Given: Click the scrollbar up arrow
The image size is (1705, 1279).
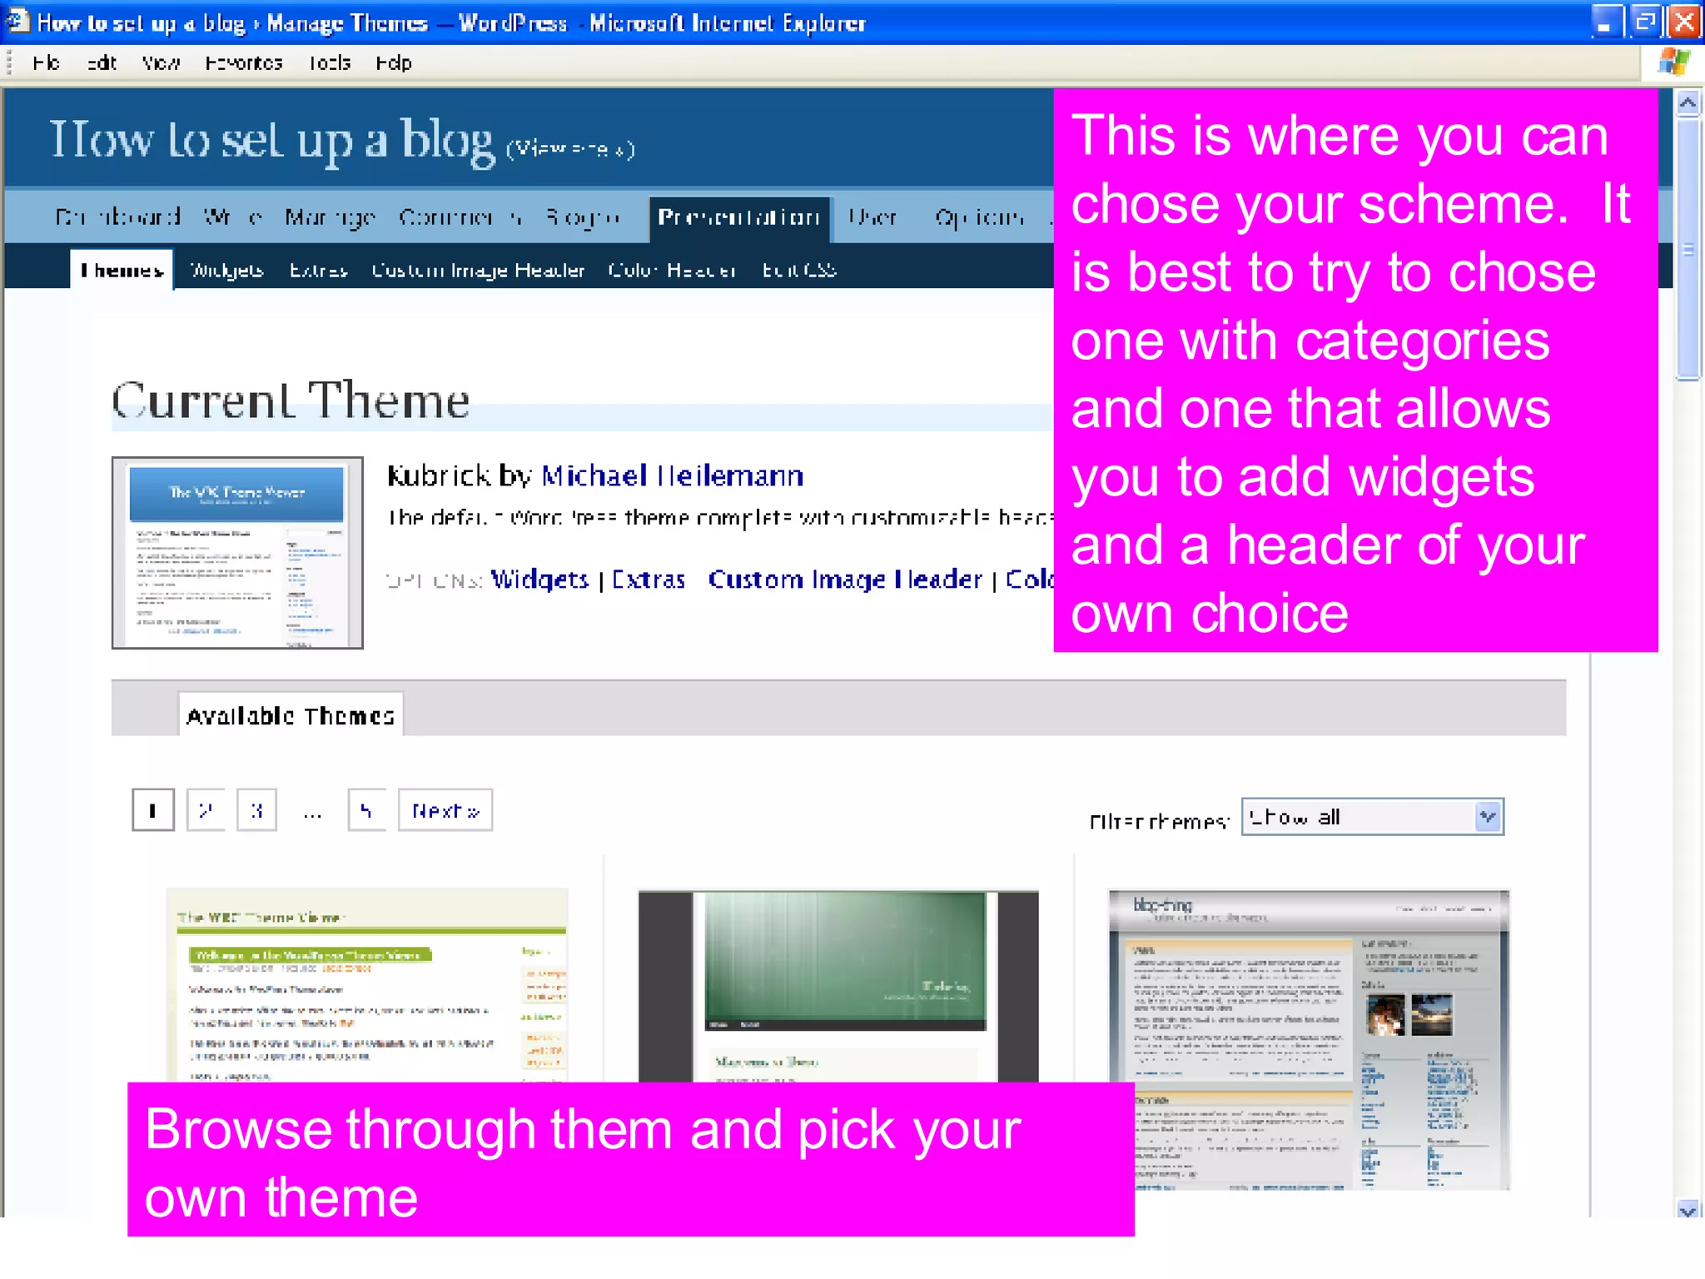Looking at the screenshot, I should [1688, 103].
